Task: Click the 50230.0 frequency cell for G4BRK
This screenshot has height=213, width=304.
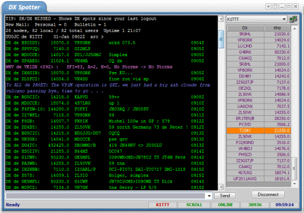Action: [277, 52]
